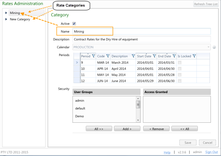Click User Groups scroll down arrow
The height and width of the screenshot is (156, 221).
tap(138, 120)
